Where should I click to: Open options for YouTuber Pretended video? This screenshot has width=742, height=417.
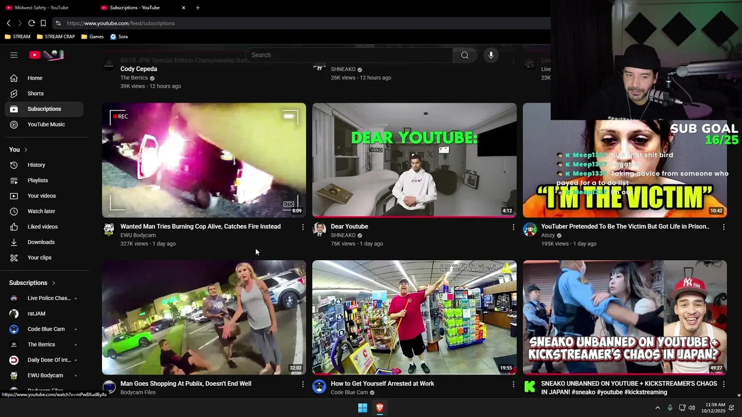pos(723,227)
